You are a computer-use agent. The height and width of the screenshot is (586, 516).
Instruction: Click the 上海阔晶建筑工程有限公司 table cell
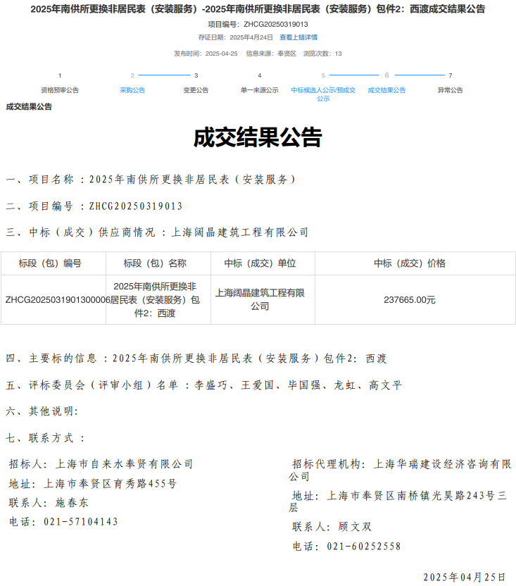click(260, 299)
